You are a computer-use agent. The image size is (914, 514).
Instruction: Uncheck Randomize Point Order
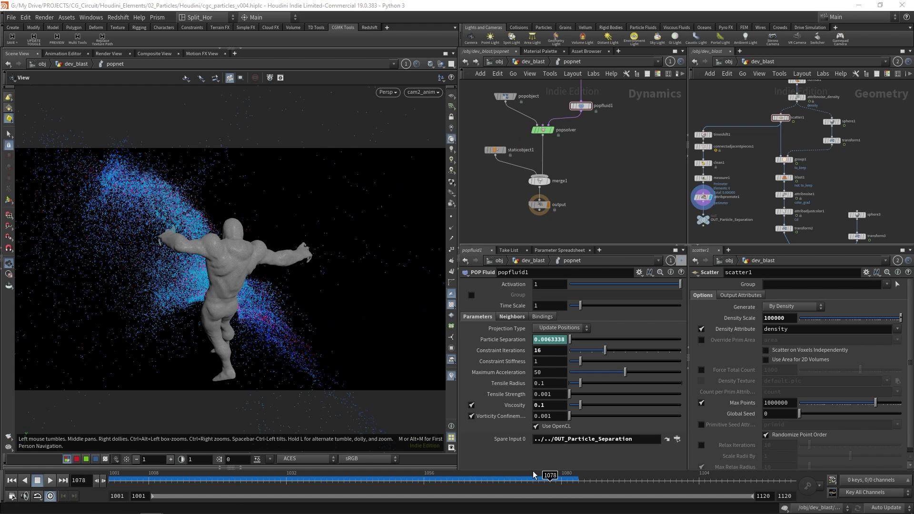766,435
